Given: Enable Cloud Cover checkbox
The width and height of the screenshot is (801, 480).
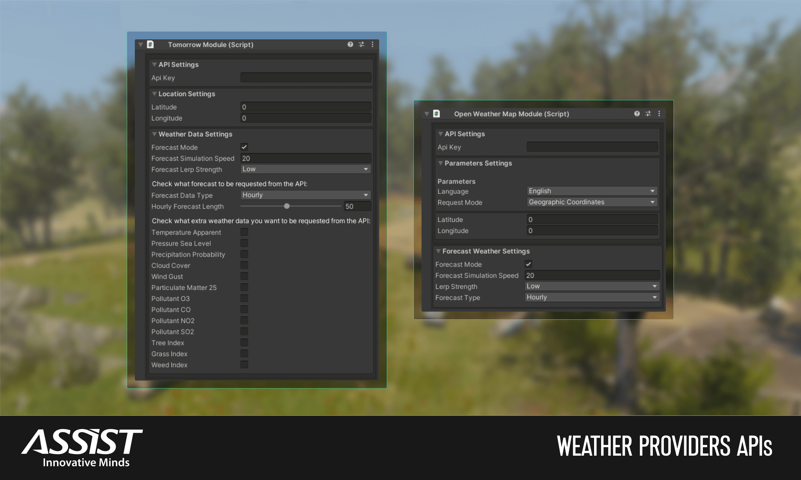Looking at the screenshot, I should [244, 265].
